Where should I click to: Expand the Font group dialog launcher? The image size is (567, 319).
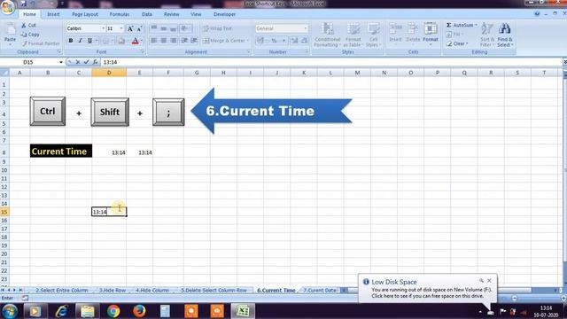[x=143, y=52]
